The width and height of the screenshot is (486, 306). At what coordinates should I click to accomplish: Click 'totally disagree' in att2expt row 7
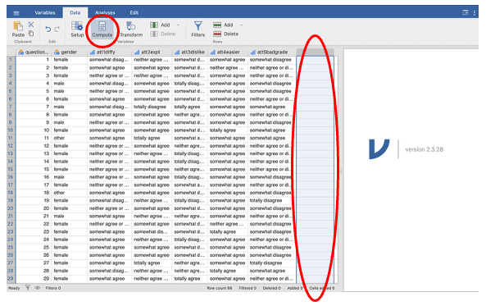coord(152,107)
